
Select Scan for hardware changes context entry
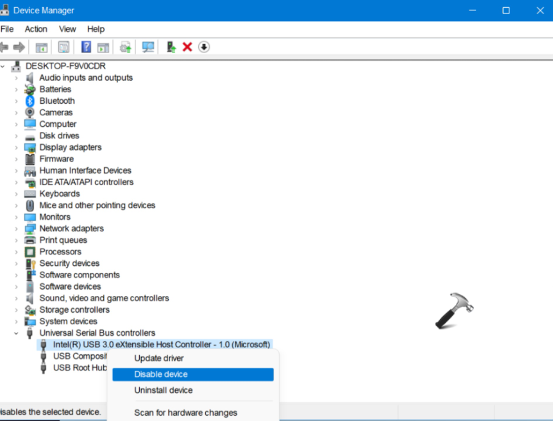[193, 413]
